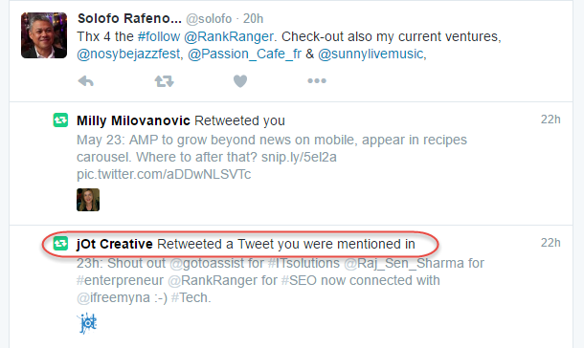Click the @solofo handle
This screenshot has height=348, width=584.
pos(209,18)
